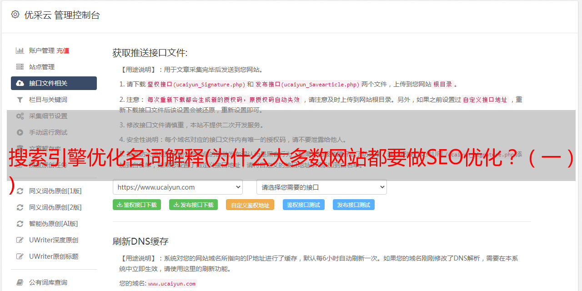Click the www.ucaiyun.com domain under 您的域名
The image size is (582, 291).
point(172,284)
